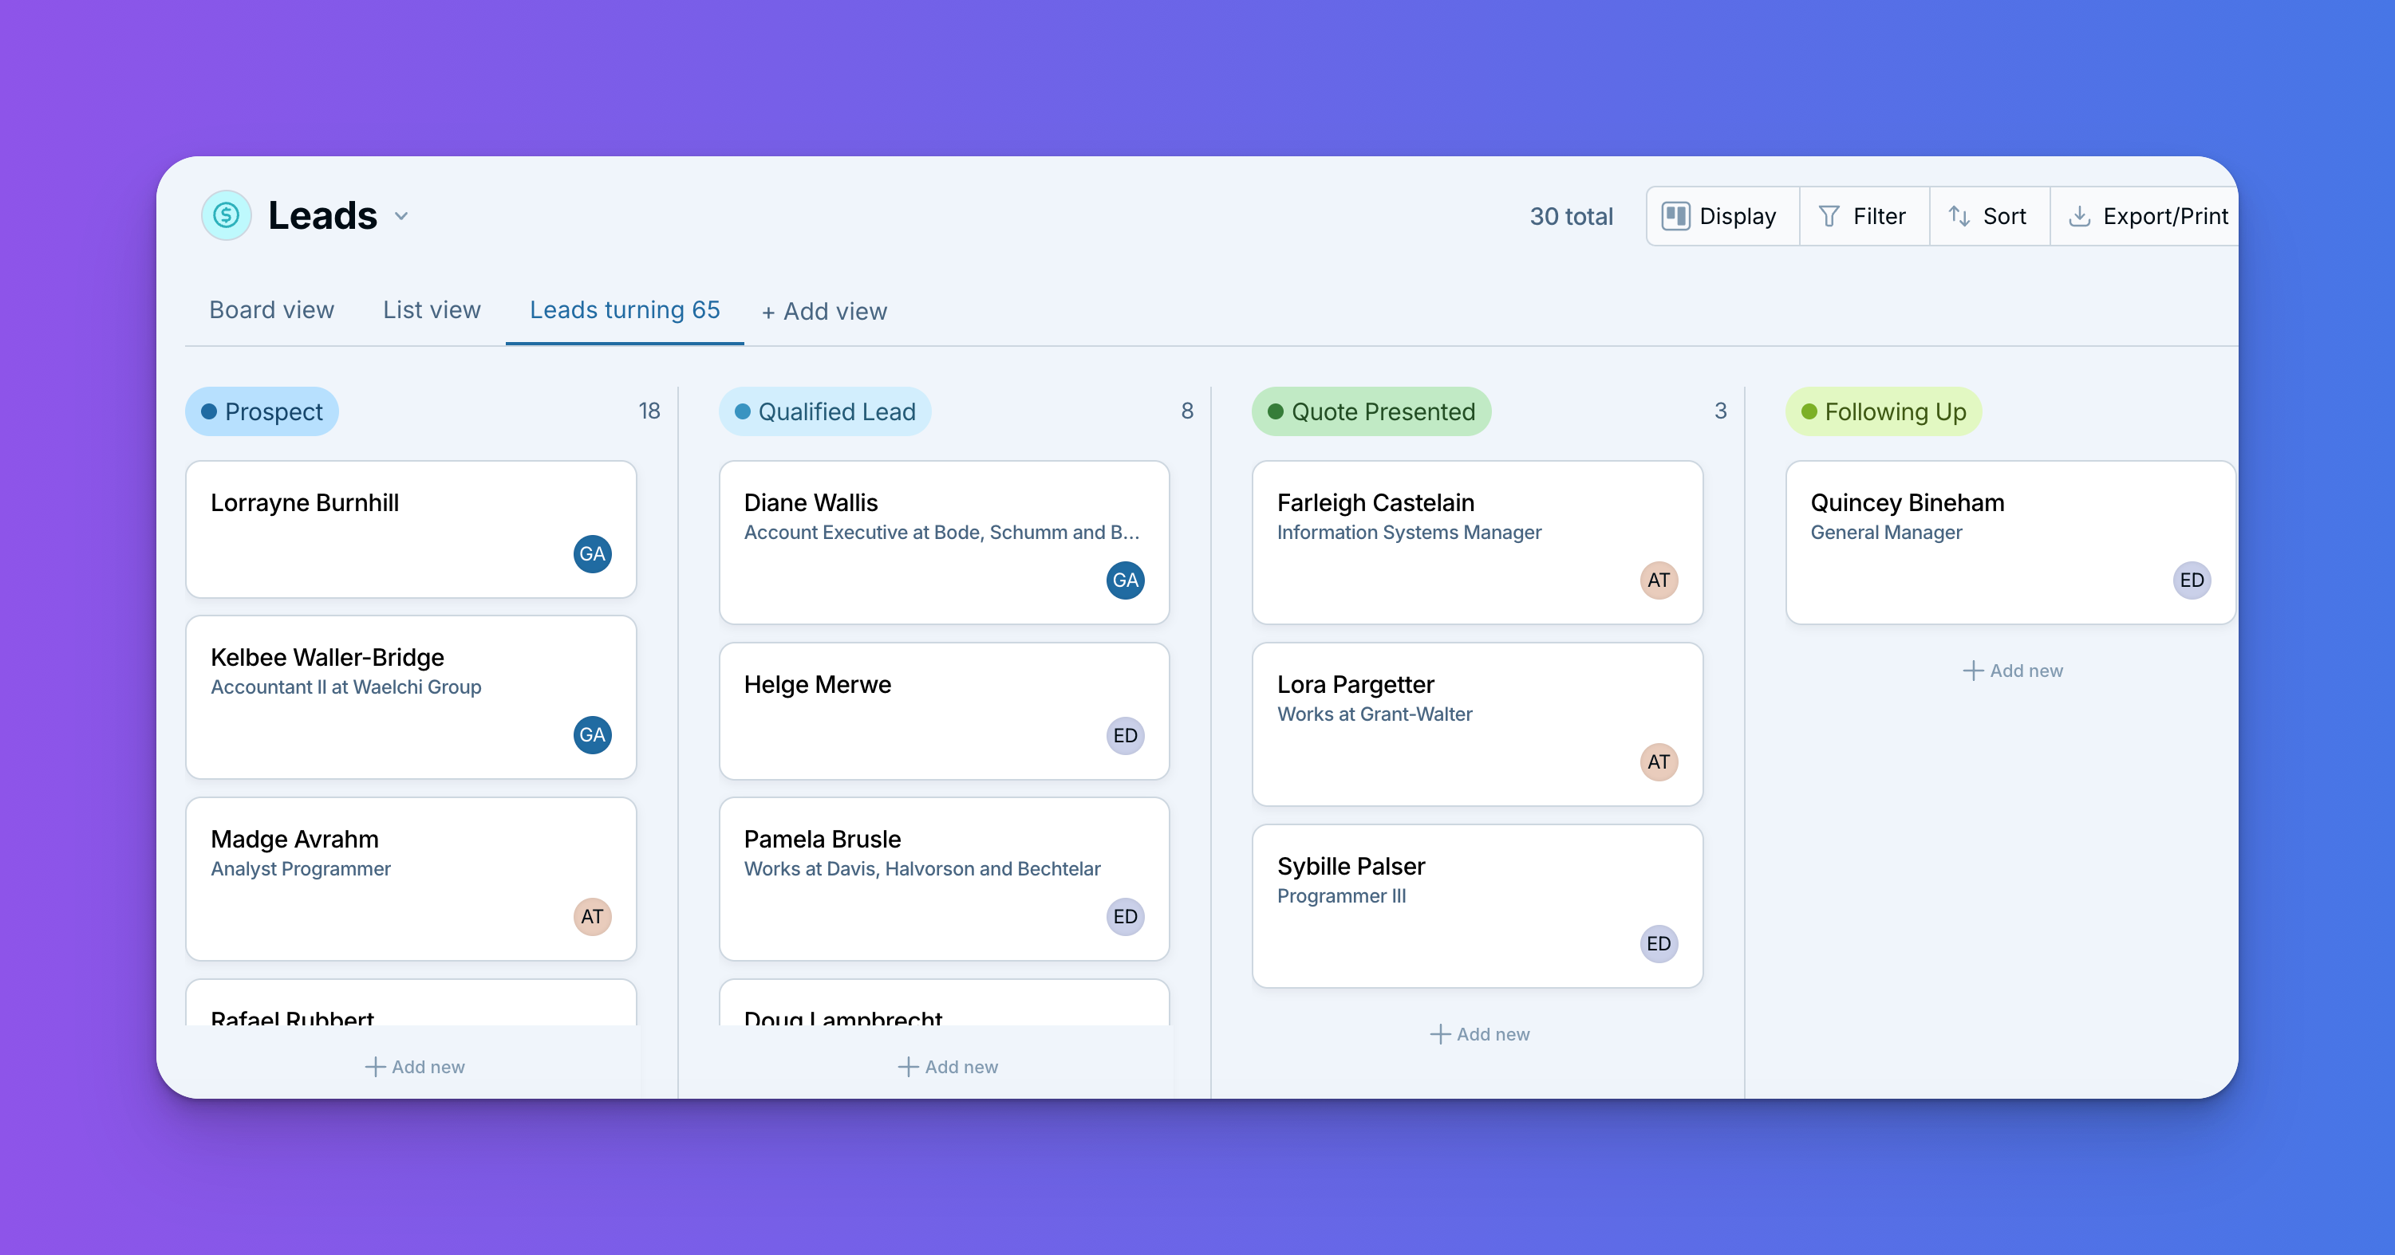Open the Display options
The image size is (2395, 1255).
1721,216
